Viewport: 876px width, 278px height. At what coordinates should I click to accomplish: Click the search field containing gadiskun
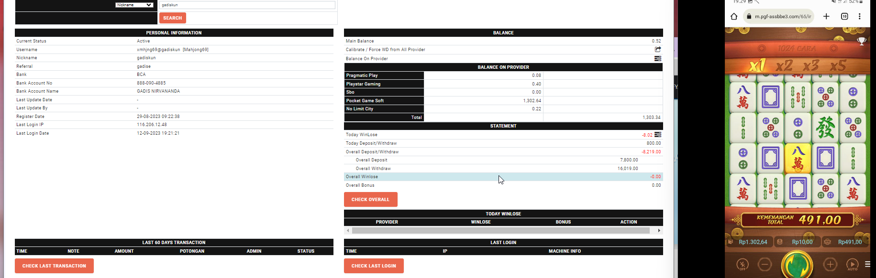coord(247,5)
